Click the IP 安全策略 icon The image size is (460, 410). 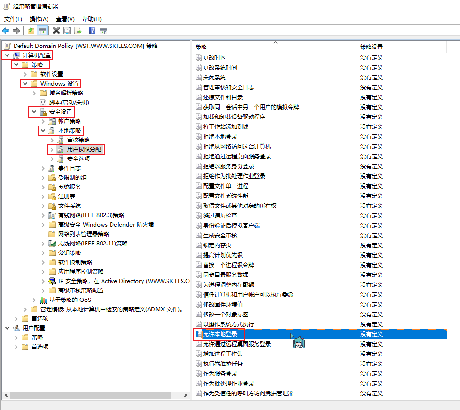[52, 281]
